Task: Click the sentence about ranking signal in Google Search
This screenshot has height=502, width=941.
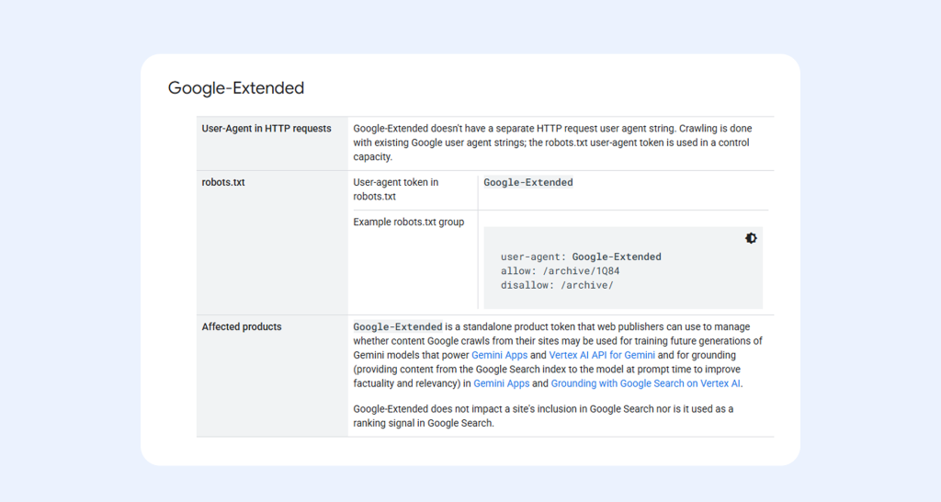Action: [x=543, y=416]
